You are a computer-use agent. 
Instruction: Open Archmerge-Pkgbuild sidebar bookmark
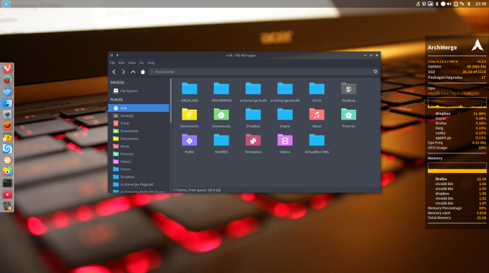click(x=139, y=184)
